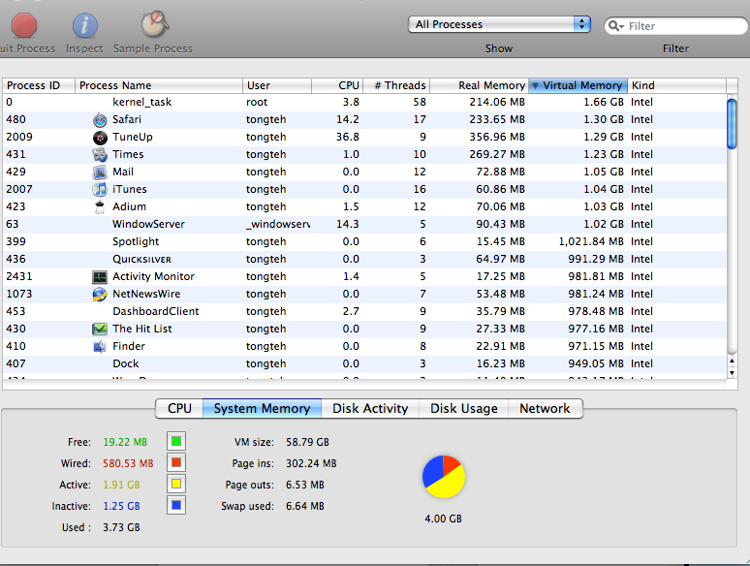
Task: Click the Sample Process icon
Action: point(154,24)
